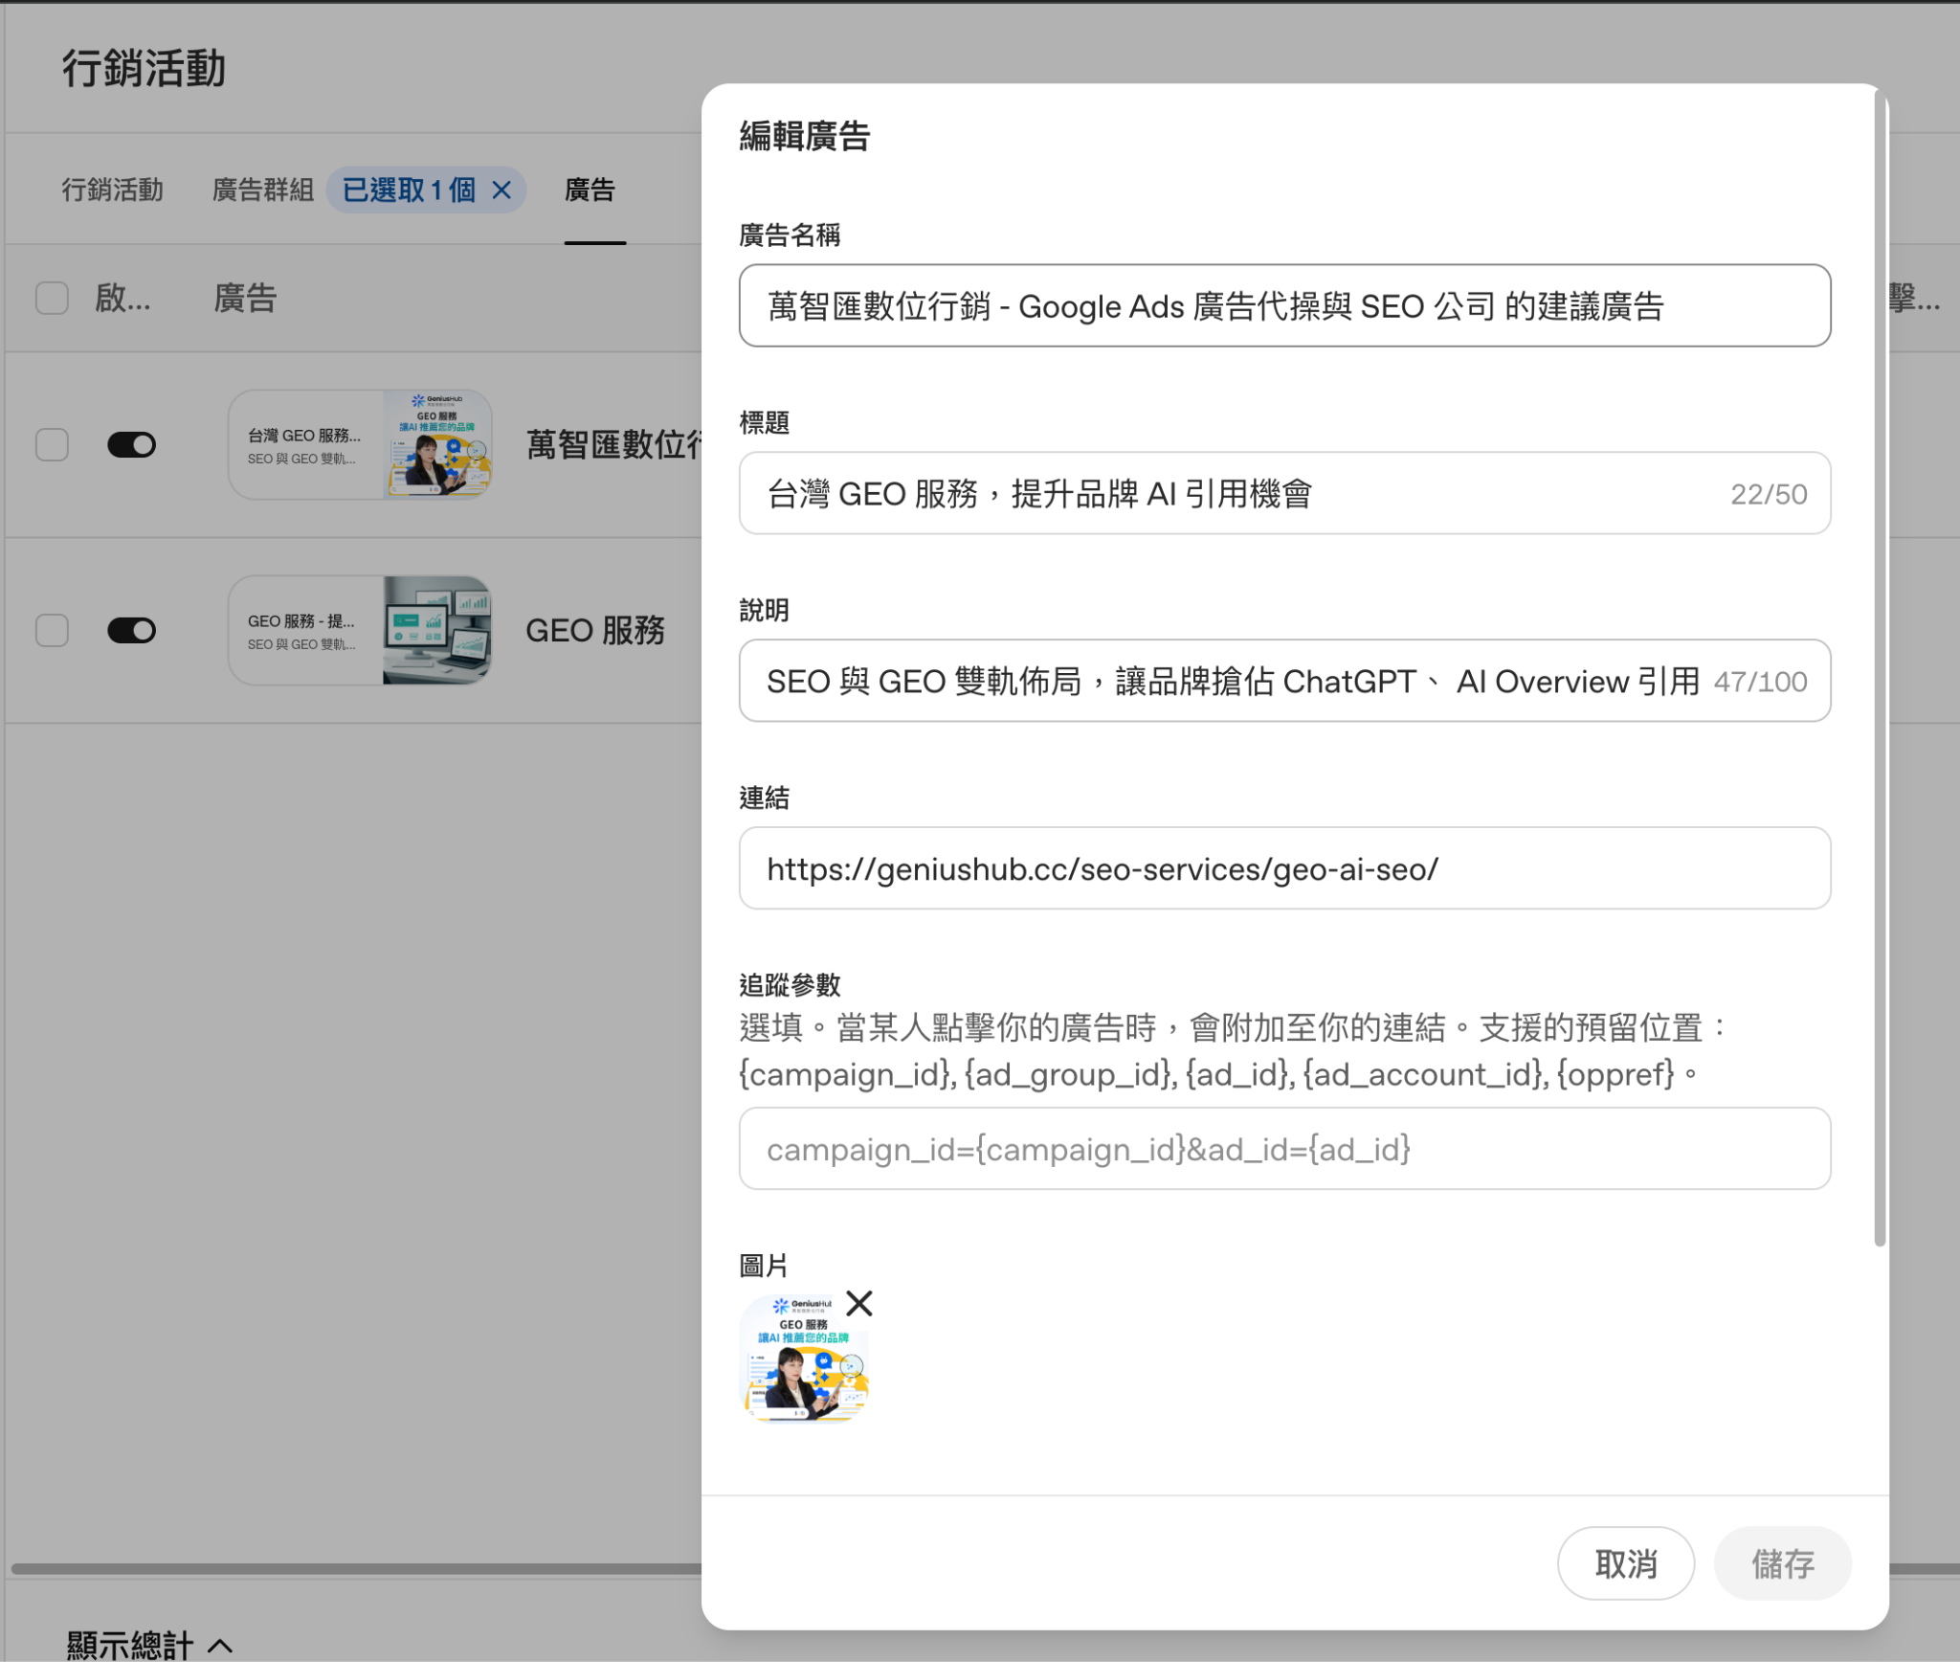Click the dialog's vertical scrollbar
This screenshot has width=1960, height=1662.
[1880, 670]
